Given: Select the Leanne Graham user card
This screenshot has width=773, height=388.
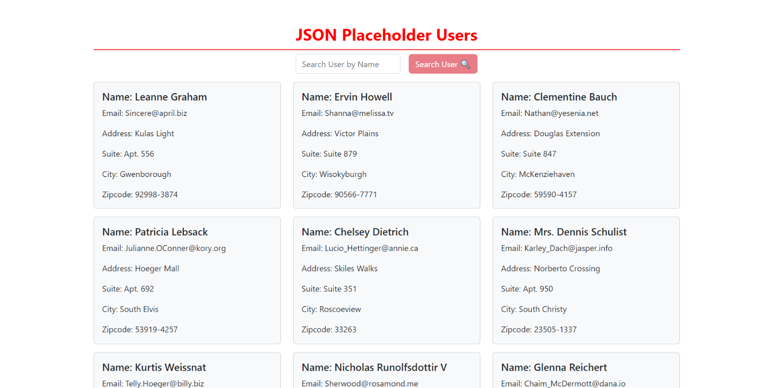Looking at the screenshot, I should [x=187, y=145].
